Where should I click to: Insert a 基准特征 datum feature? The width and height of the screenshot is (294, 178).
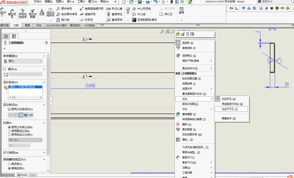116,14
